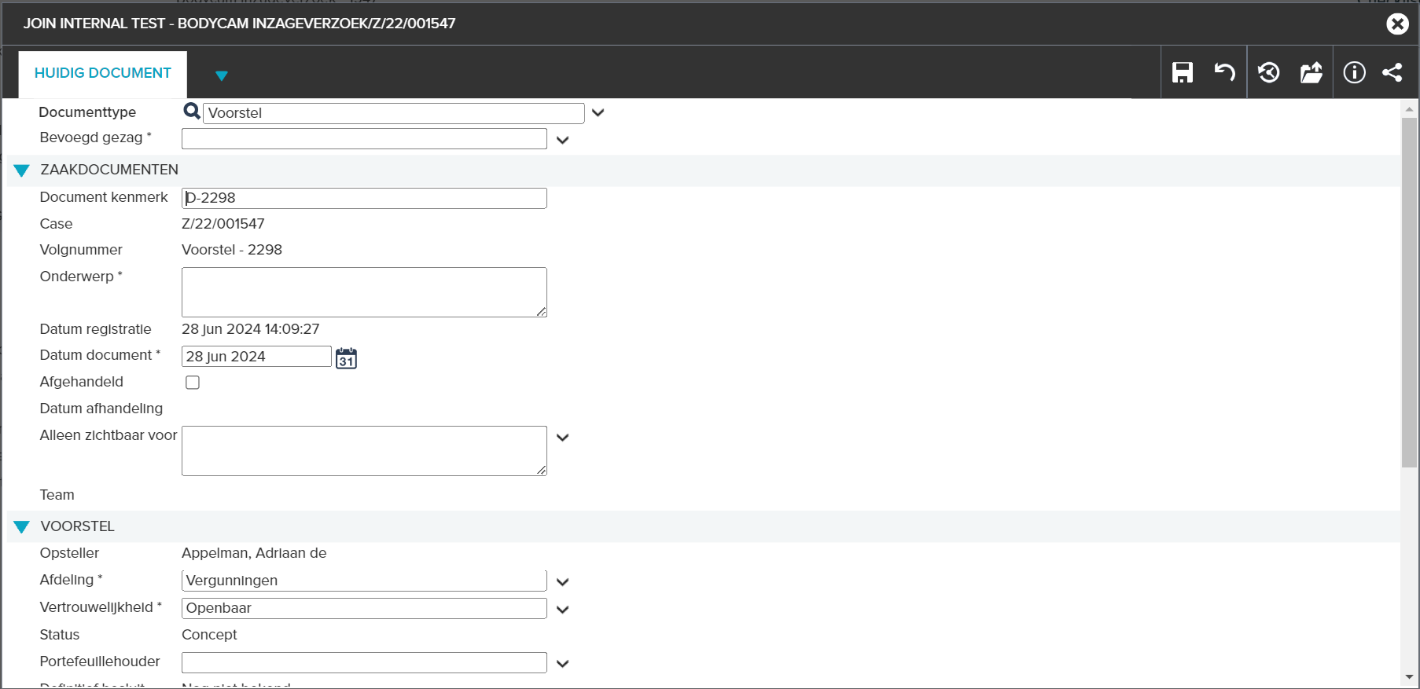Click the Documenttype search magnifier icon

click(x=192, y=112)
